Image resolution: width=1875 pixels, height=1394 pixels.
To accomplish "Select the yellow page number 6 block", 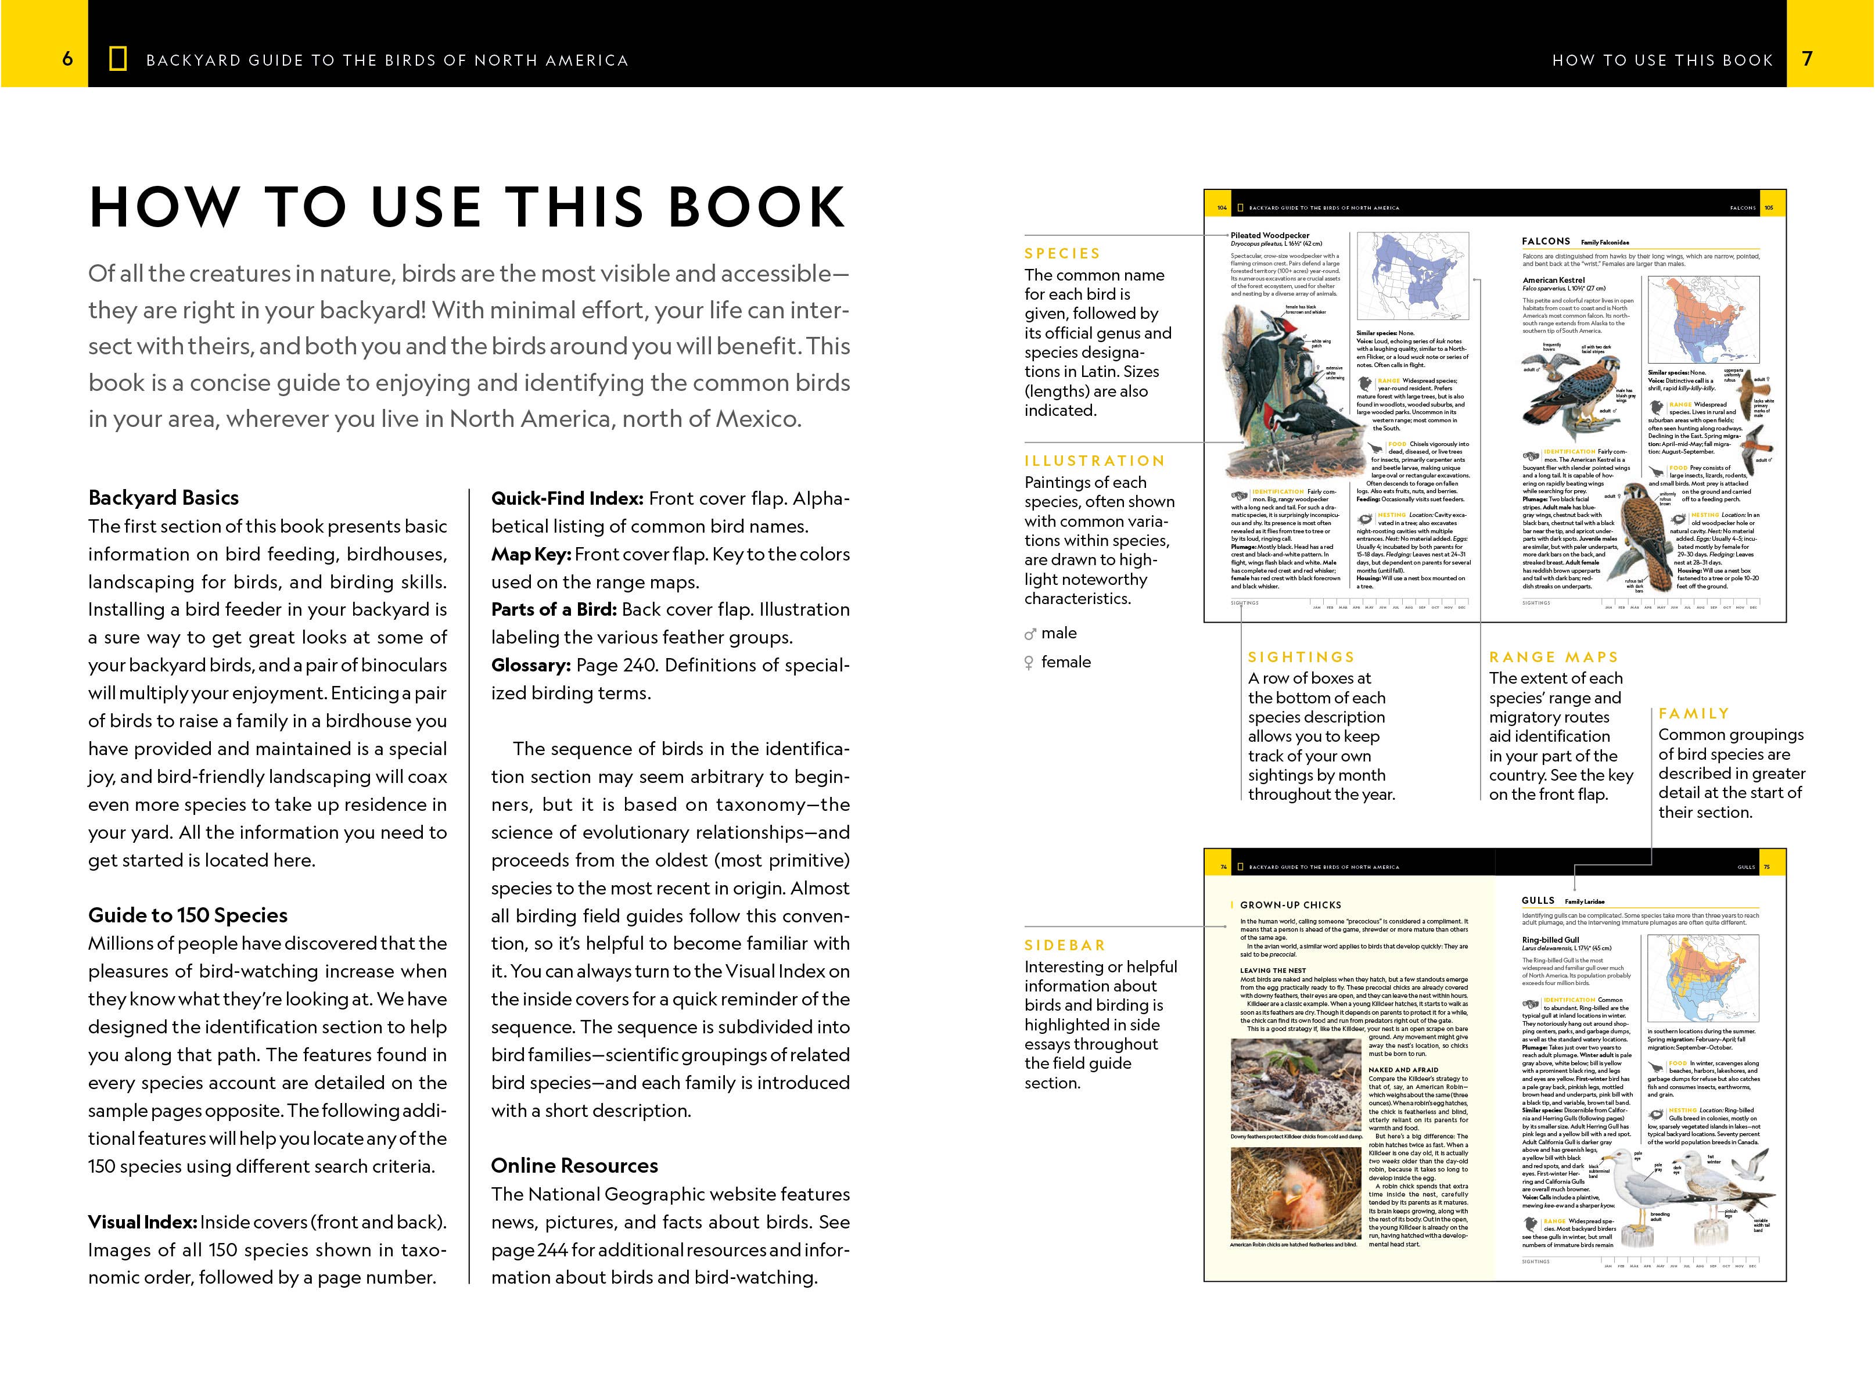I will click(44, 44).
